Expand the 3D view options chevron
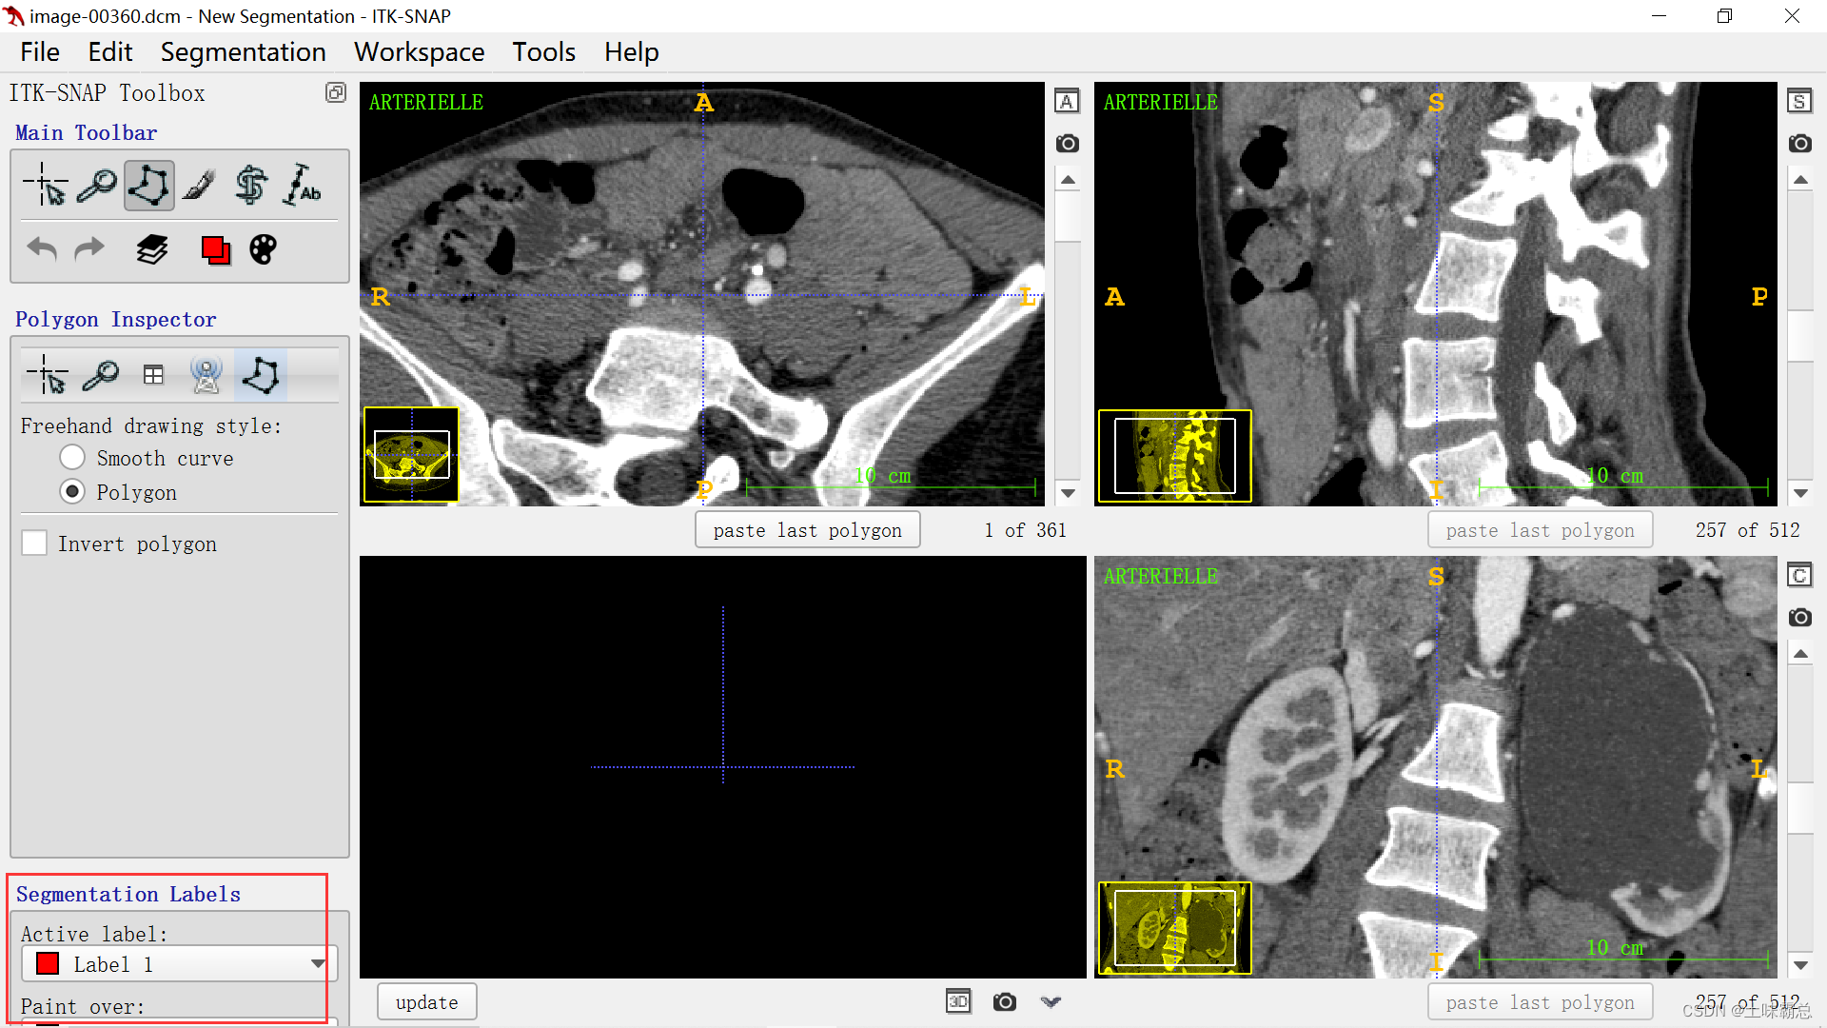The width and height of the screenshot is (1827, 1028). point(1051,1002)
